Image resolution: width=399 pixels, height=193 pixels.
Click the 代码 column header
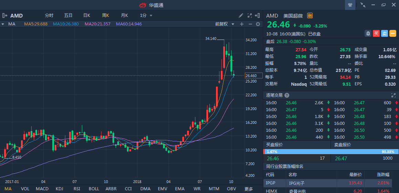point(270,175)
